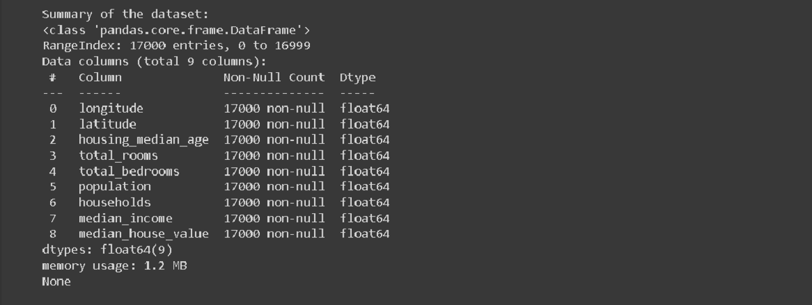The height and width of the screenshot is (305, 812).
Task: Click the 'None' output text
Action: [x=56, y=281]
